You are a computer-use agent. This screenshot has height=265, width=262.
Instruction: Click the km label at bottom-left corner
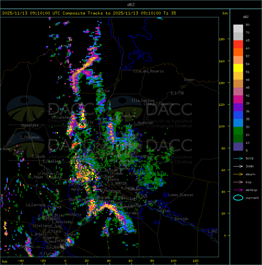click(5, 262)
